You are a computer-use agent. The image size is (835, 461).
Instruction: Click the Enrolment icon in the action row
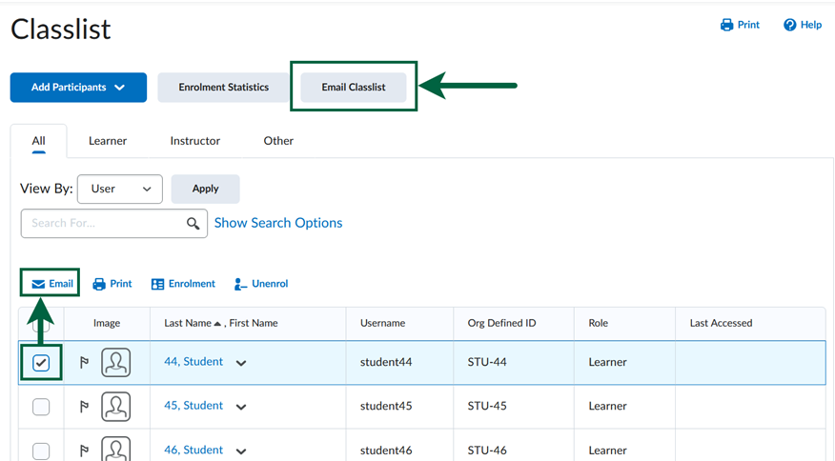[158, 284]
